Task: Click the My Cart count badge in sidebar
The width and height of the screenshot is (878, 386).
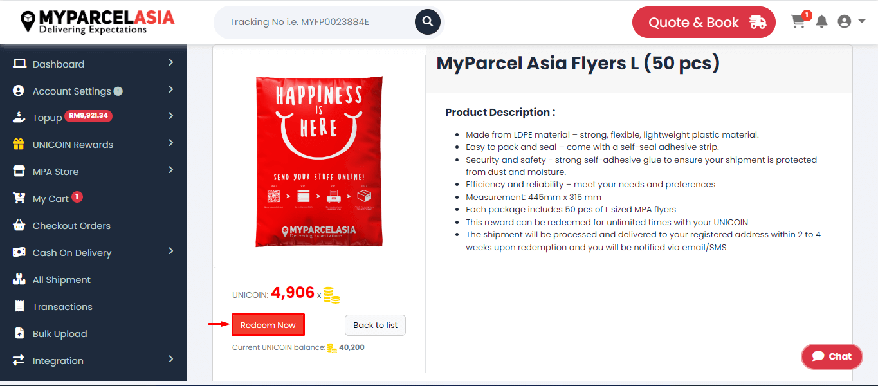Action: point(77,197)
